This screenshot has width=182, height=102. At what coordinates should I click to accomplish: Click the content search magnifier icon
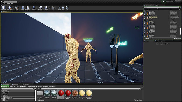(x=140, y=89)
